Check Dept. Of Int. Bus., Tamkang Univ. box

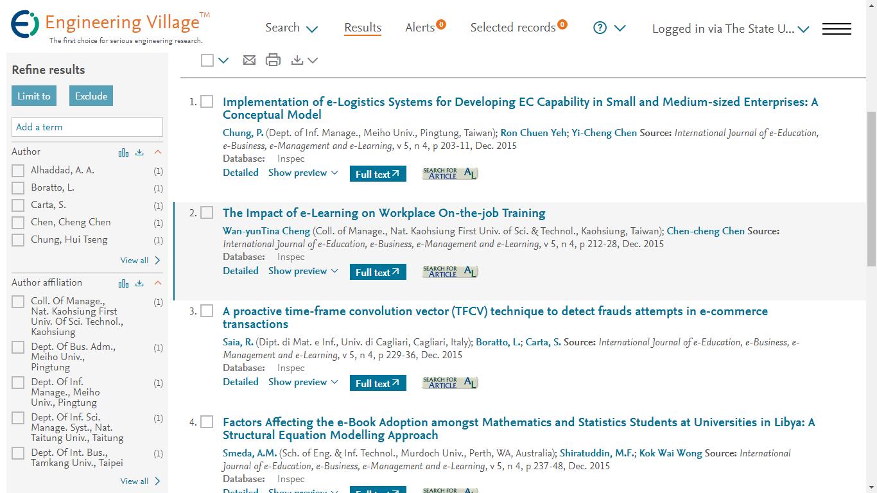click(18, 453)
